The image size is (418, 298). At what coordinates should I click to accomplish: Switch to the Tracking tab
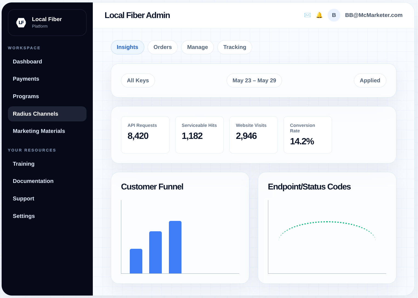pos(235,47)
